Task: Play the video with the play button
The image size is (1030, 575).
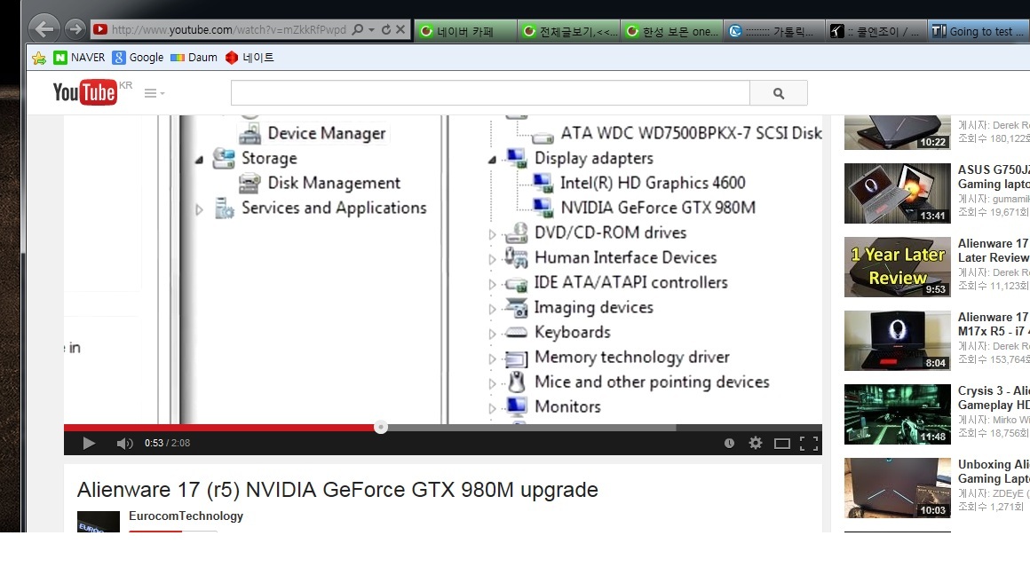Action: [x=89, y=443]
